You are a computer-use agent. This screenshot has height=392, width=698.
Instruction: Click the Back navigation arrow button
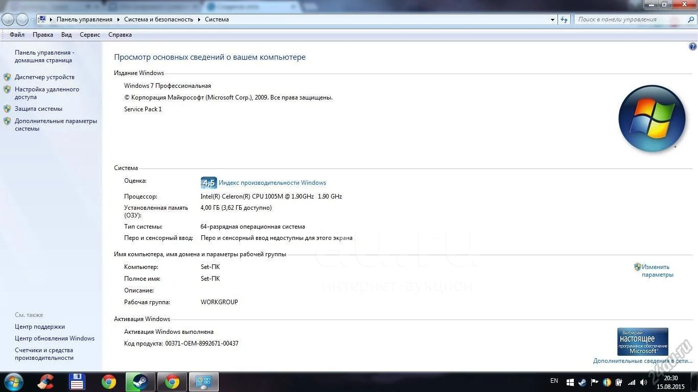pyautogui.click(x=8, y=20)
